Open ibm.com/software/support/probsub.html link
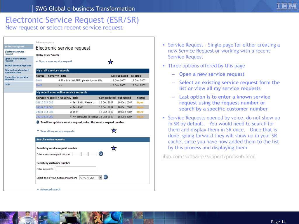Screen dimensions: 299x224 (209, 157)
